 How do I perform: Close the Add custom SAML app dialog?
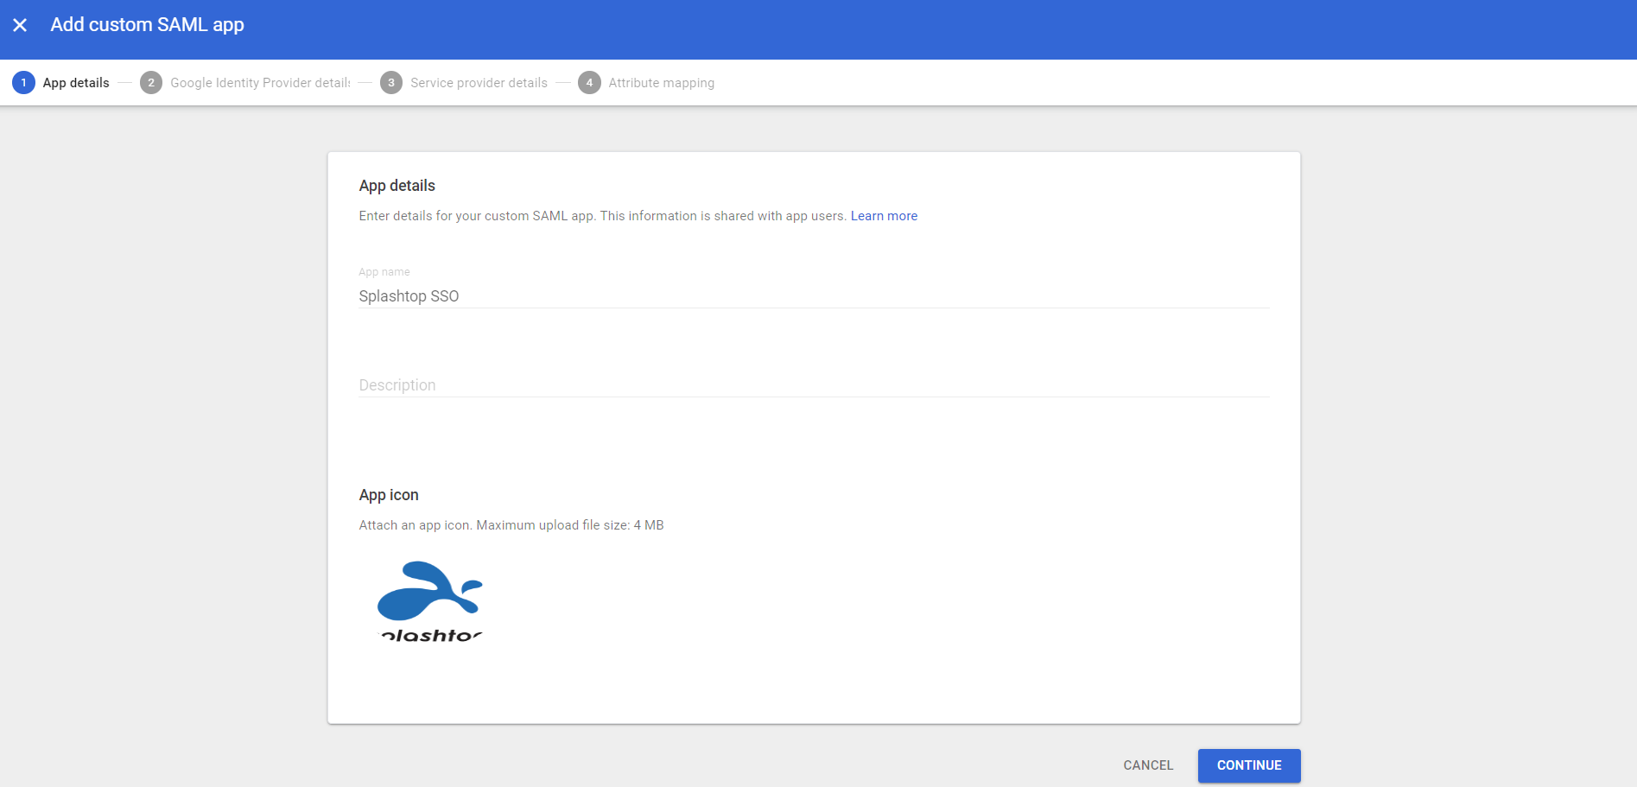tap(20, 25)
